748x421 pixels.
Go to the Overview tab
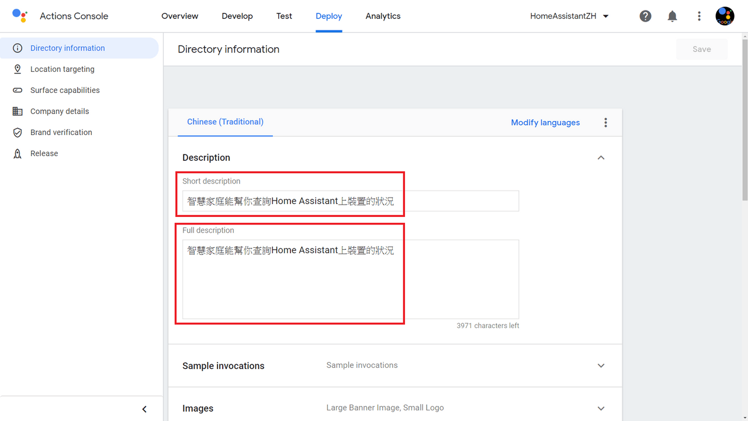pyautogui.click(x=180, y=16)
